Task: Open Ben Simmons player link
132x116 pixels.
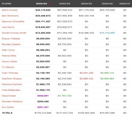Action: pyautogui.click(x=10, y=16)
